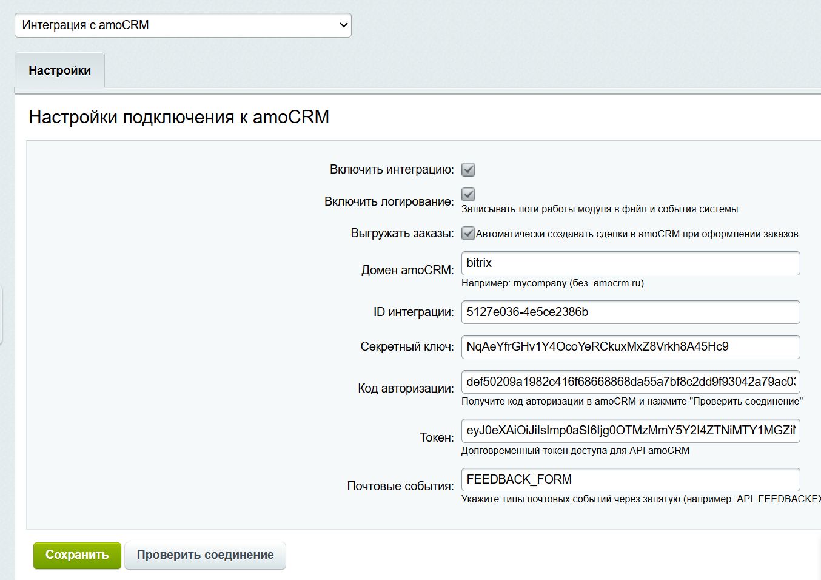Focus the "ID интеграции" input field

click(631, 312)
